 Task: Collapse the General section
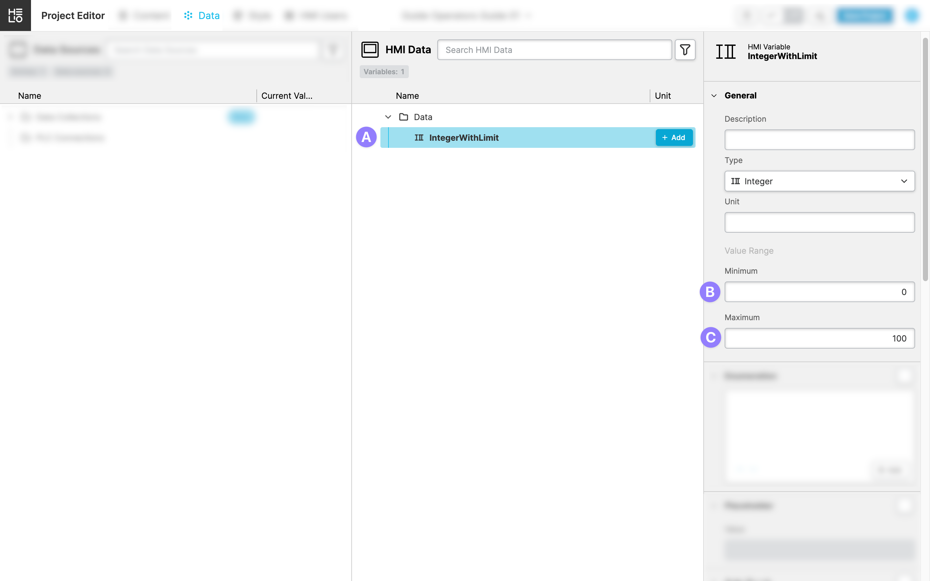(714, 96)
